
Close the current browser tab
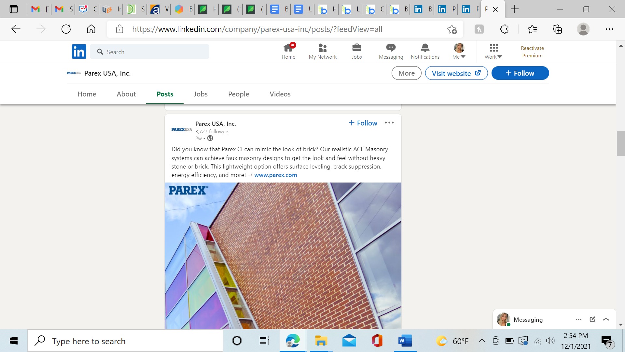click(x=495, y=9)
